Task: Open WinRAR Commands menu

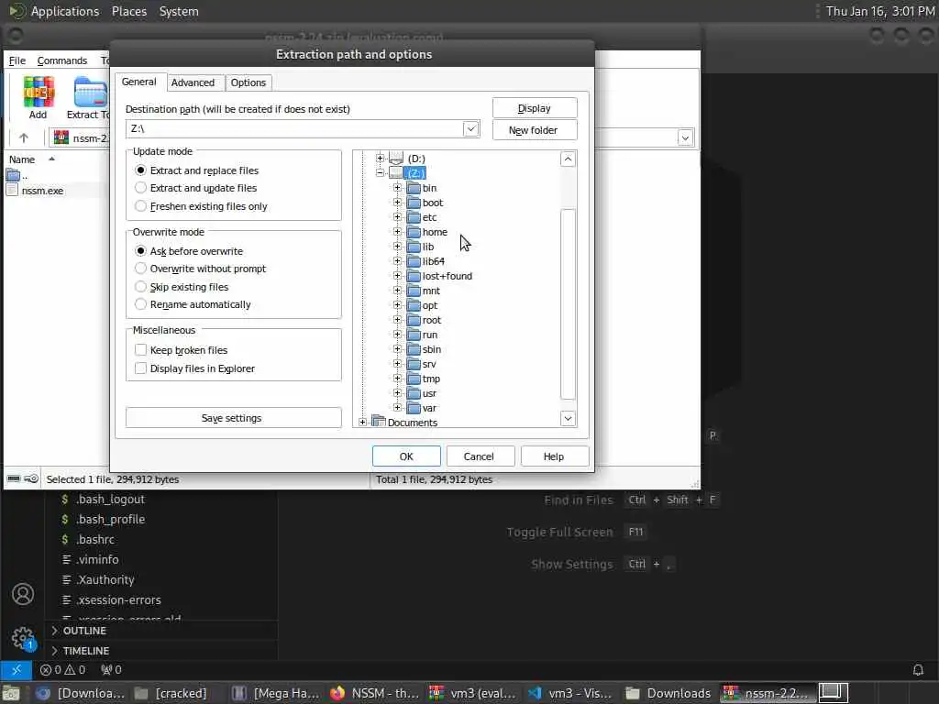Action: pyautogui.click(x=61, y=60)
